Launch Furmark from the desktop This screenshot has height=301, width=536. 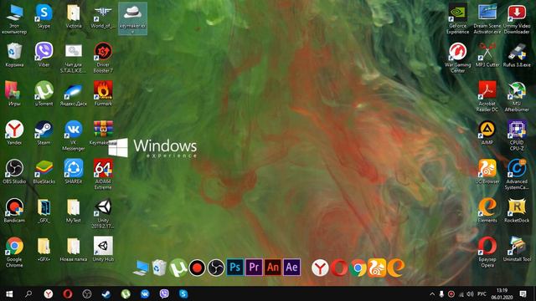(103, 94)
